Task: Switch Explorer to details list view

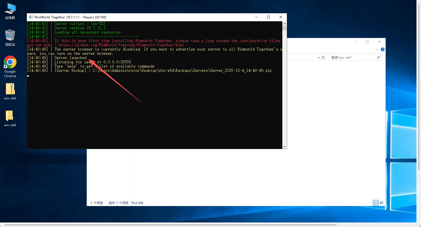Action: (x=376, y=203)
